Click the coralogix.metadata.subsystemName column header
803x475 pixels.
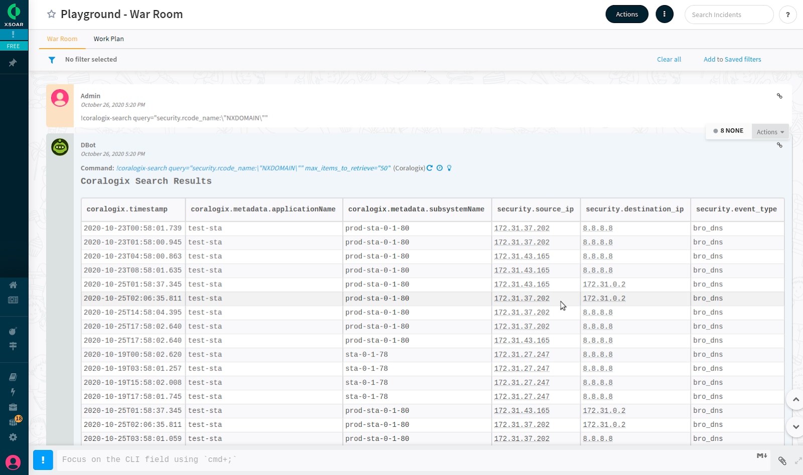click(416, 209)
